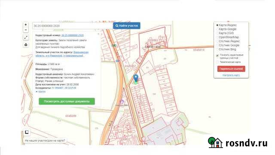Close the cadastral info popup
The width and height of the screenshot is (275, 155).
(98, 34)
